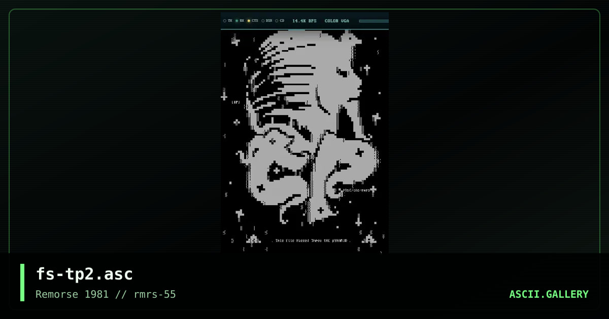
Task: Select the 14.4K BPS speed label
Action: coord(304,21)
